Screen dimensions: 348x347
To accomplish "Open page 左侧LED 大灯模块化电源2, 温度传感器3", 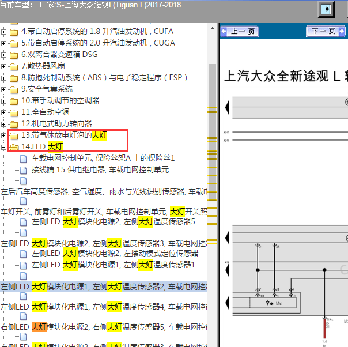I will [x=104, y=243].
